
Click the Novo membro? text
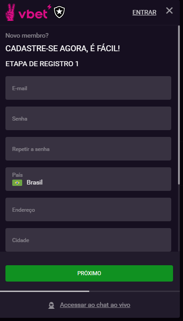click(x=27, y=36)
